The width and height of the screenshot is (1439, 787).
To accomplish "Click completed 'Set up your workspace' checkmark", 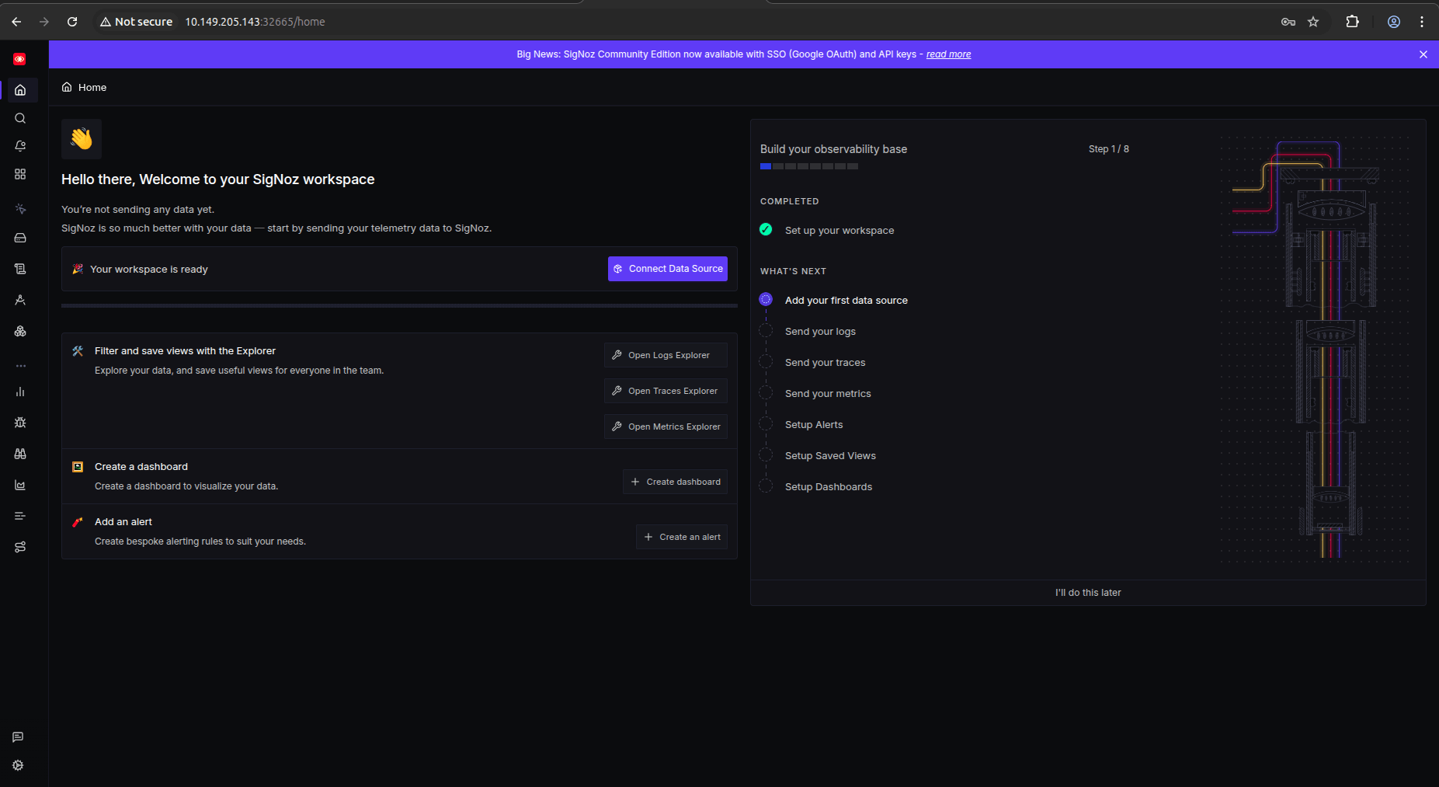I will pos(766,230).
